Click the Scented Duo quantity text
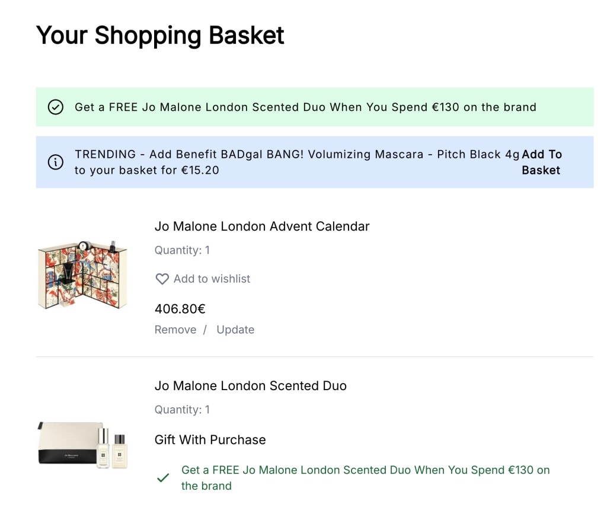The width and height of the screenshot is (607, 517). coord(182,410)
